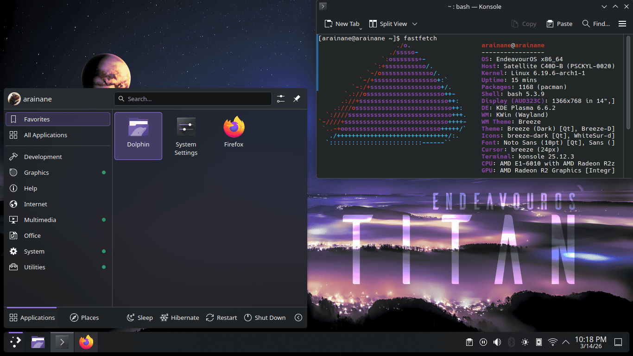Viewport: 633px width, 356px height.
Task: Launch Firefox from the Favorites grid
Action: [x=234, y=136]
